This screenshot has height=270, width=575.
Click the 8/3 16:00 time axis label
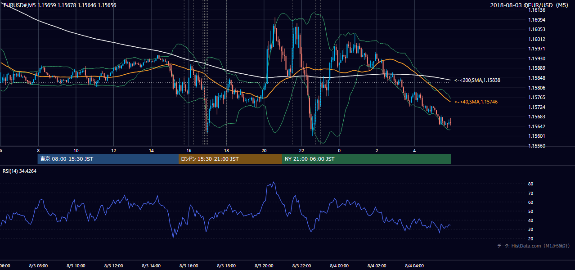(189, 266)
